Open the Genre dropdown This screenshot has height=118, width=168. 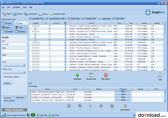pos(14,65)
